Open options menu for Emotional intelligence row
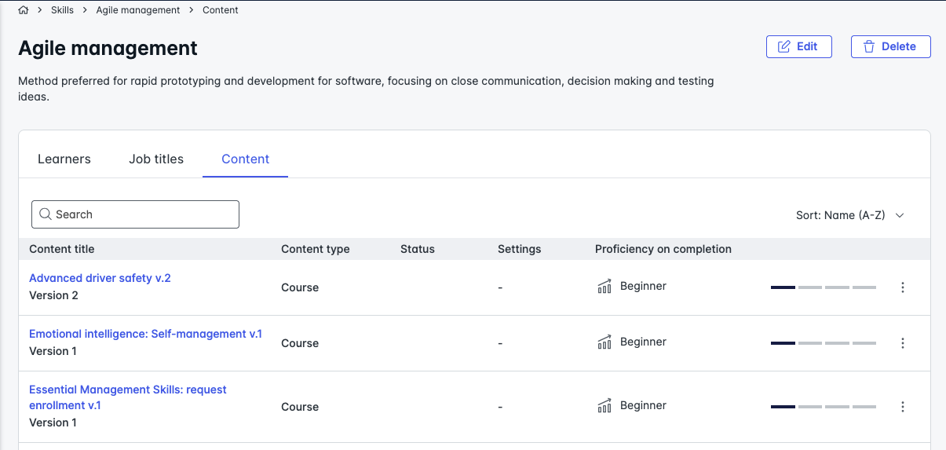This screenshot has height=450, width=946. click(903, 343)
